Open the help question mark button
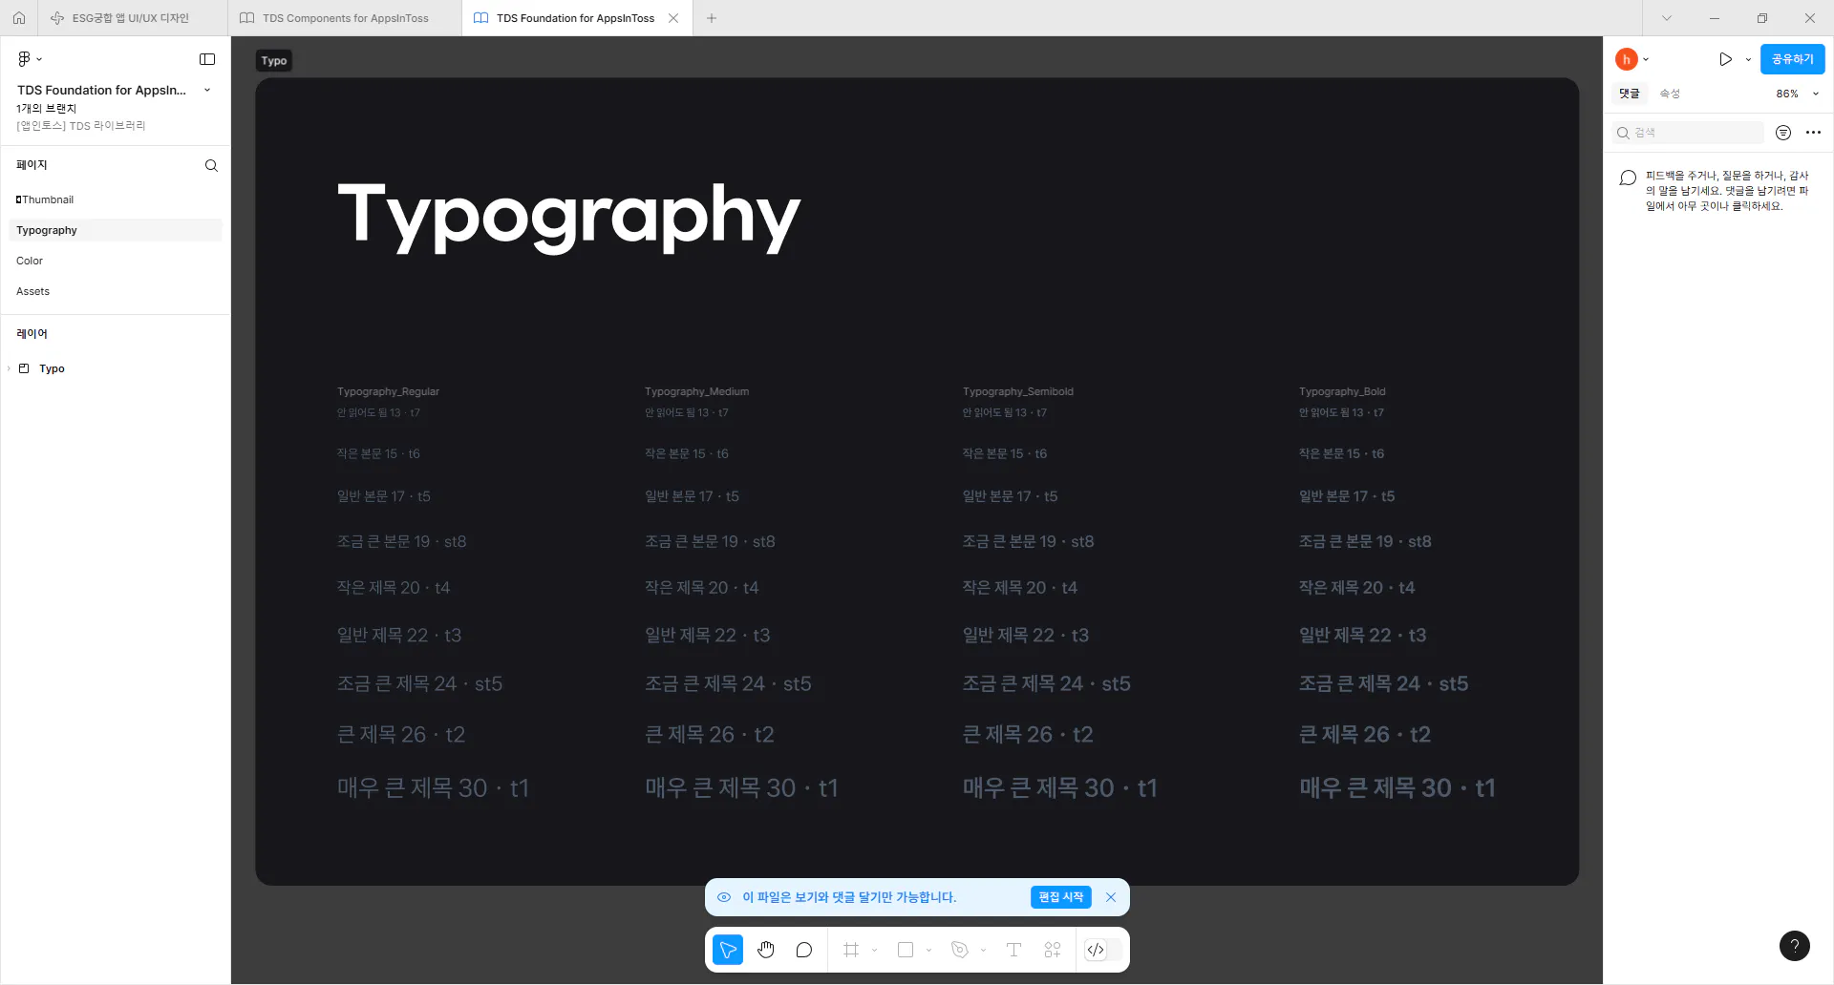 [x=1795, y=946]
